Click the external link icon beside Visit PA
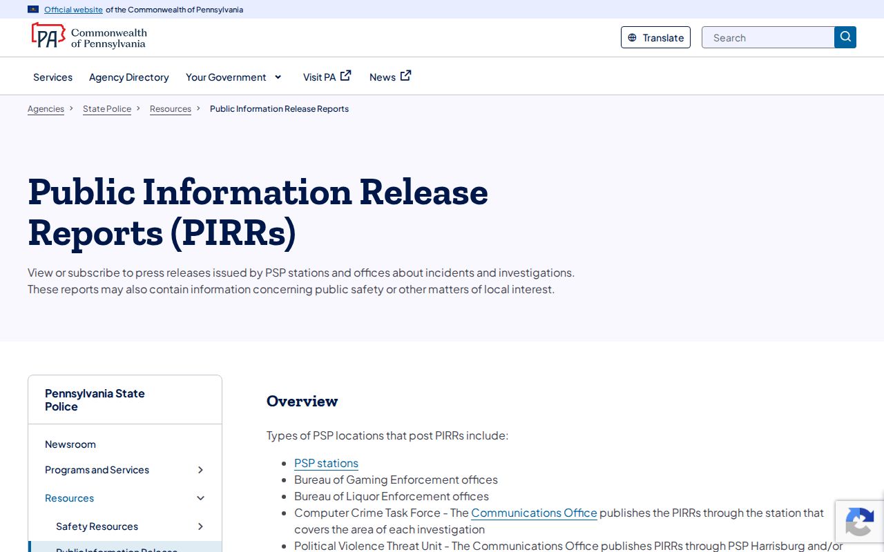Image resolution: width=884 pixels, height=552 pixels. [x=346, y=76]
